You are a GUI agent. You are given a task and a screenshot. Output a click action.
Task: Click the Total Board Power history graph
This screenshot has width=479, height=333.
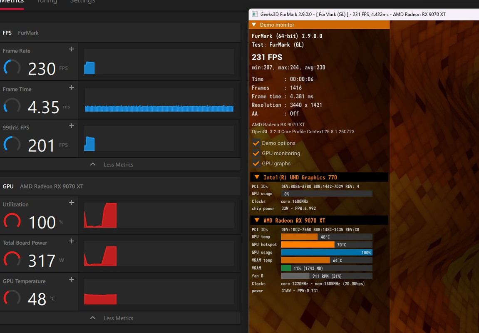(159, 253)
